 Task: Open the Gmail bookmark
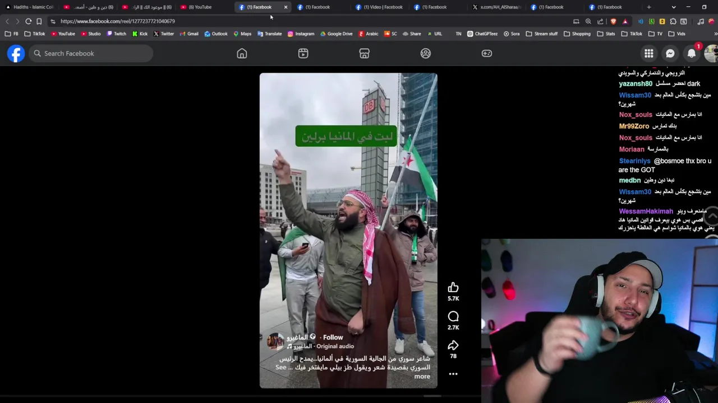coord(189,34)
